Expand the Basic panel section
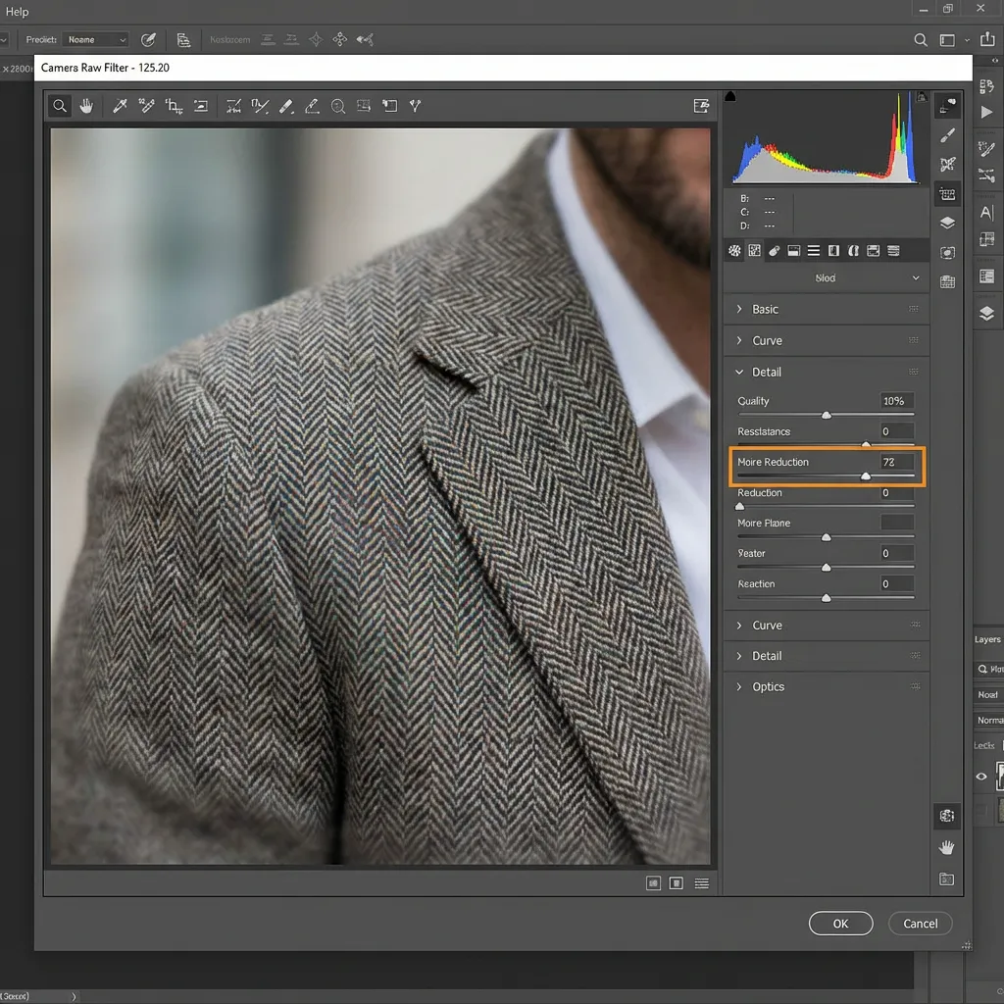This screenshot has height=1004, width=1004. [765, 309]
